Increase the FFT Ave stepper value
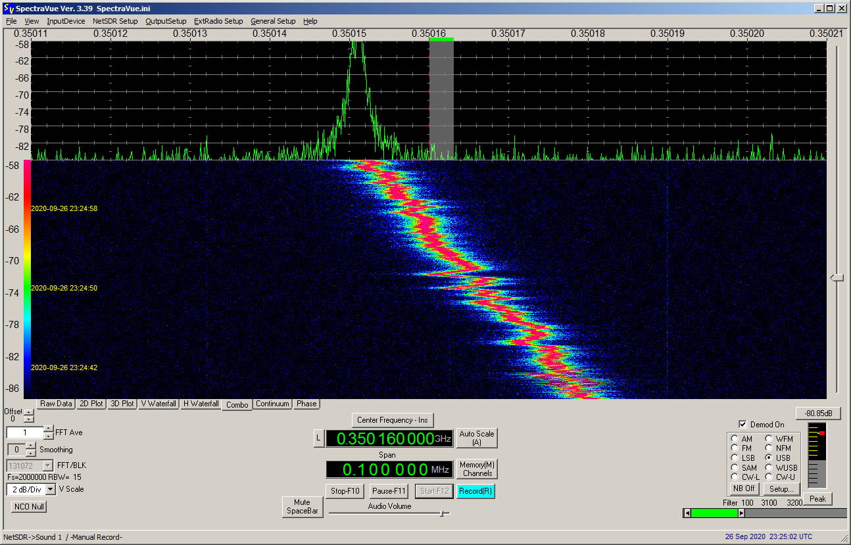This screenshot has width=851, height=545. (48, 429)
